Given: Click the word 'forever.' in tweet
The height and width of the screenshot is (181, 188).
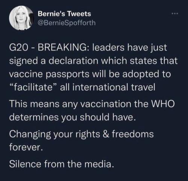Looking at the screenshot, I should (x=26, y=147).
